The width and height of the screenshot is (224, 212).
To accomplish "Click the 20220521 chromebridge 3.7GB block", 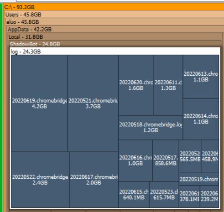I will 93,103.
